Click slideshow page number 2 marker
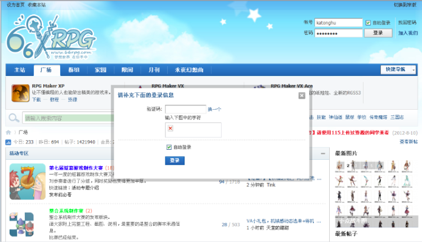 [x=348, y=165]
